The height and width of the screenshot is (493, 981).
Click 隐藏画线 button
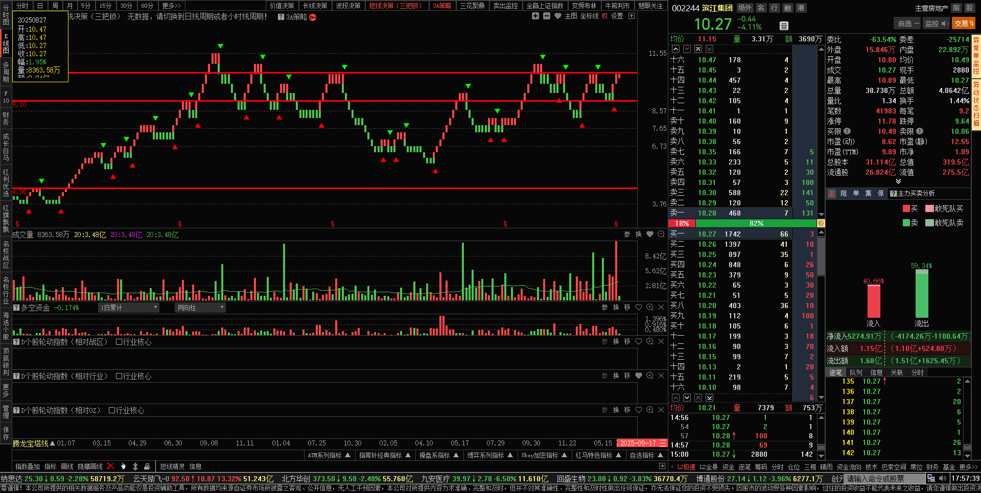(90, 466)
